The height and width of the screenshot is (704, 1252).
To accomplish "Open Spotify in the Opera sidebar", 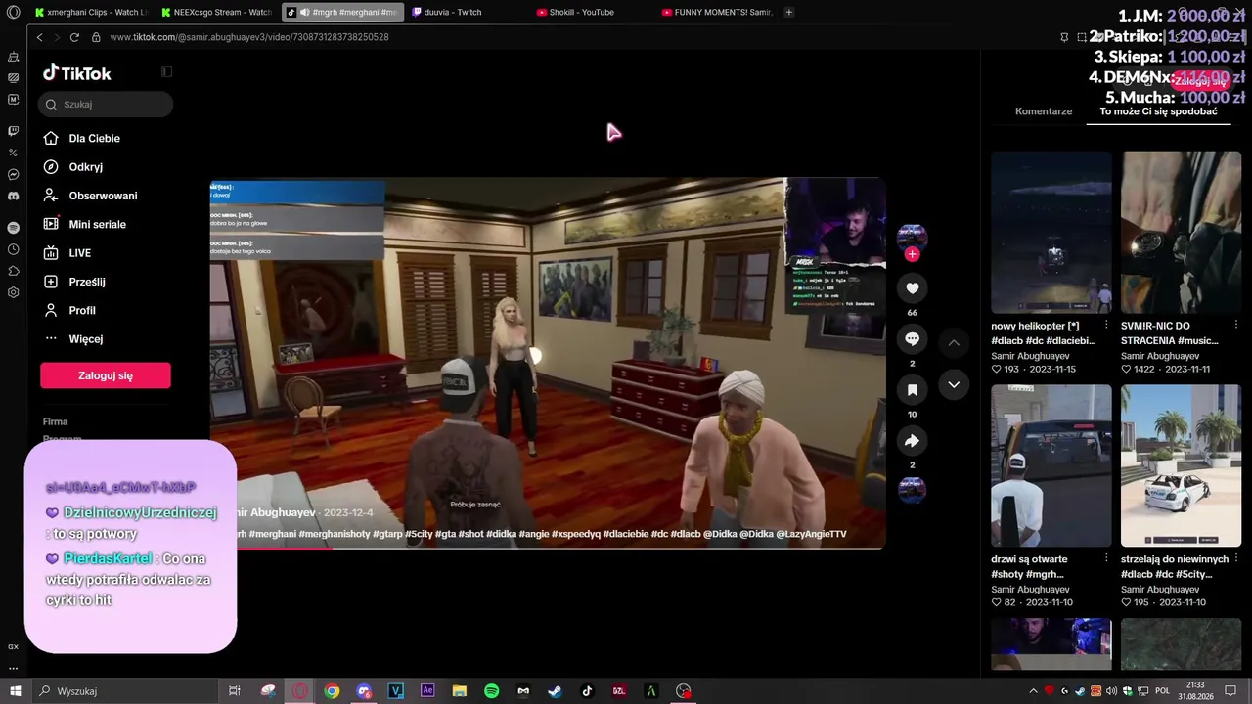I will click(14, 228).
